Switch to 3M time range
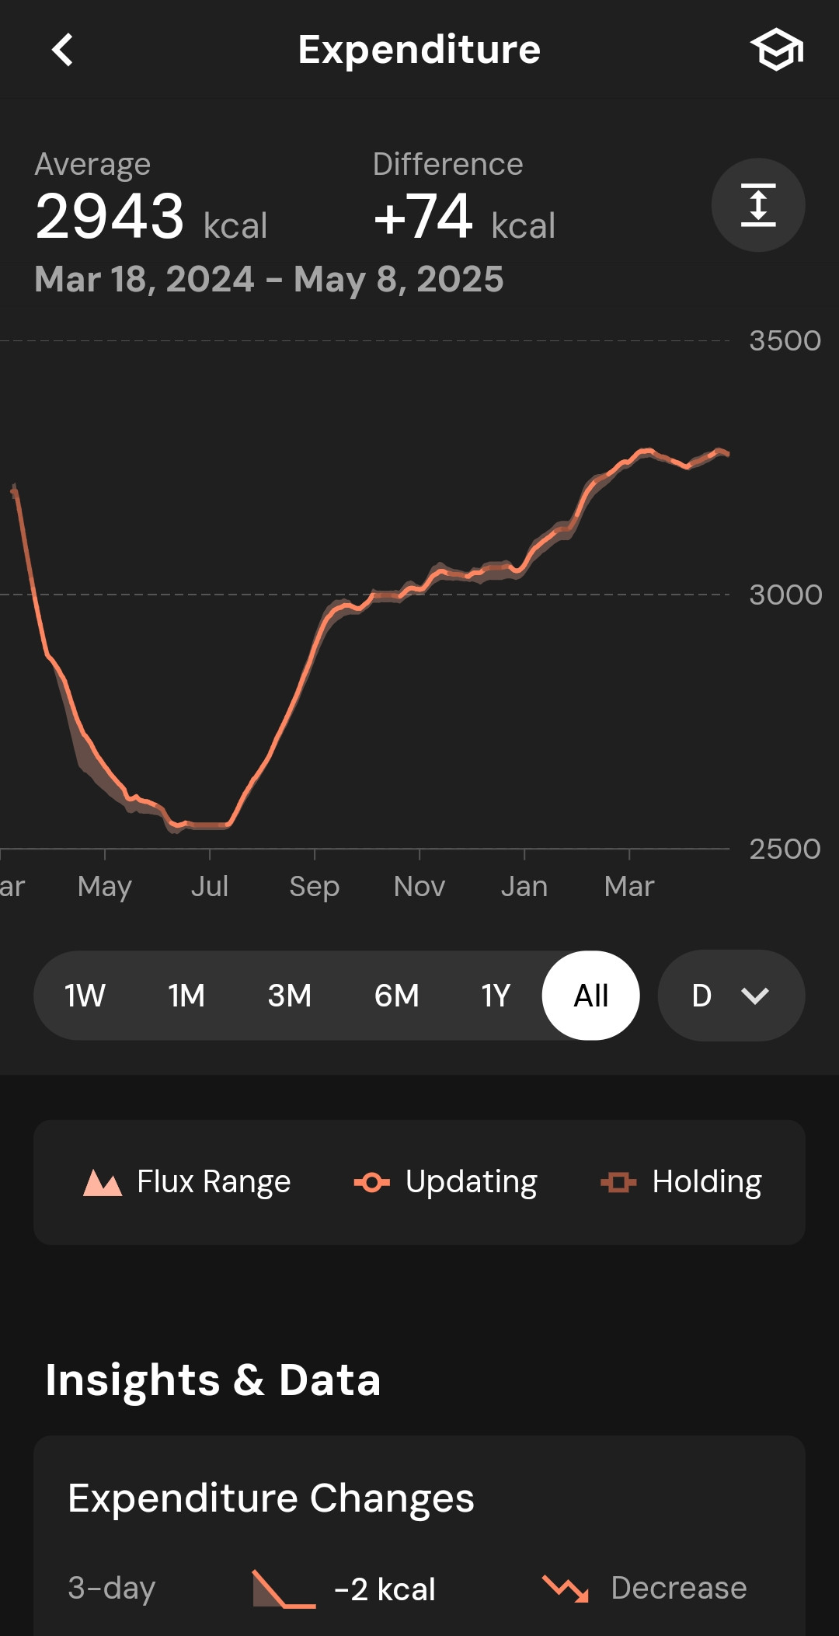This screenshot has width=839, height=1636. point(289,996)
